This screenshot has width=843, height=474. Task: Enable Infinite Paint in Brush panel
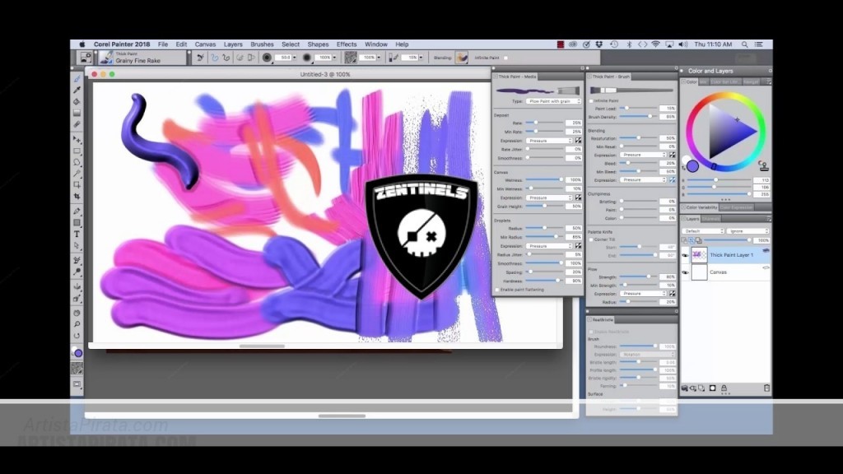click(591, 100)
